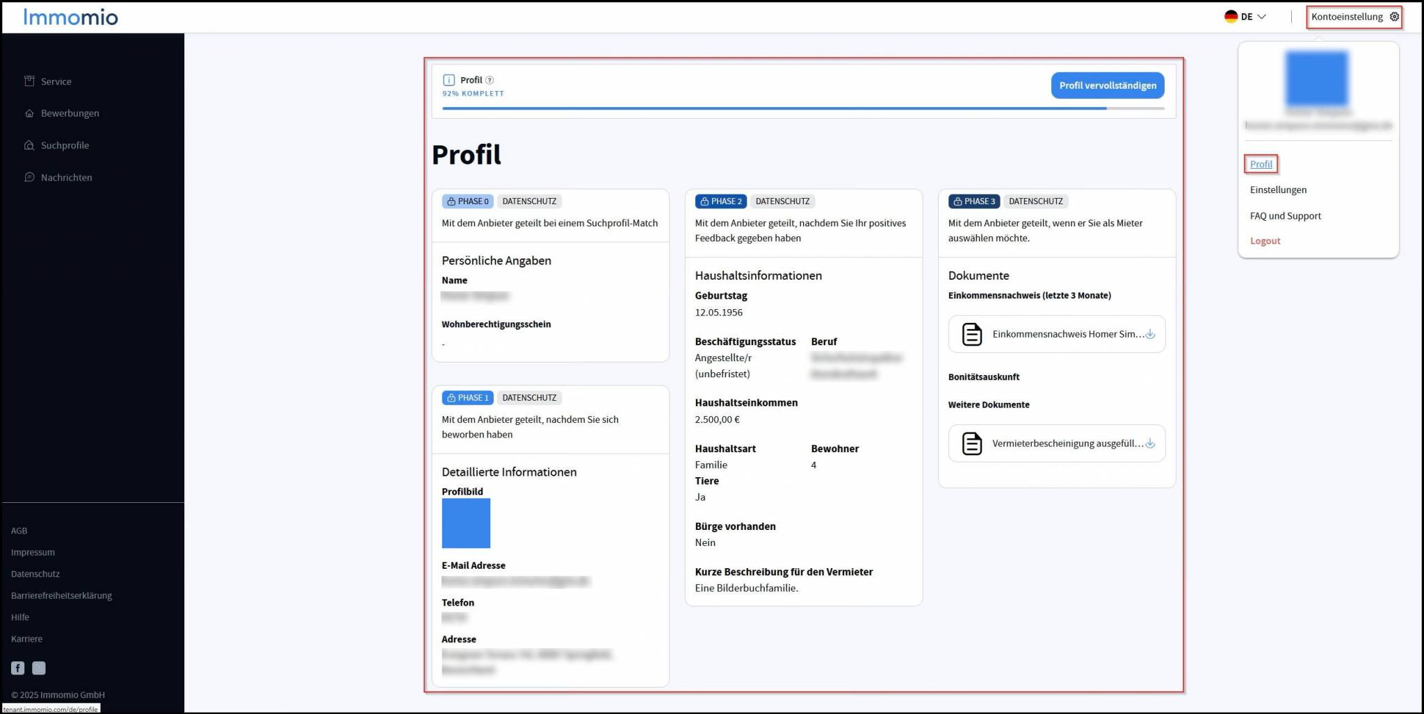Download the Einkommensnachweis document
This screenshot has width=1424, height=714.
tap(1150, 334)
